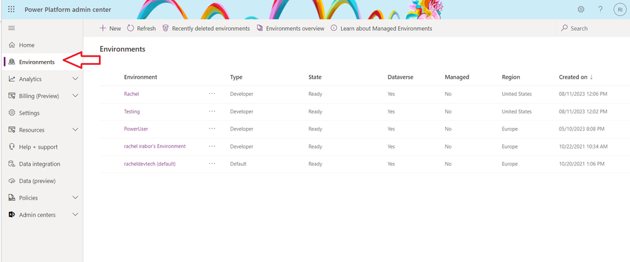Click in the Search input field

click(x=593, y=28)
